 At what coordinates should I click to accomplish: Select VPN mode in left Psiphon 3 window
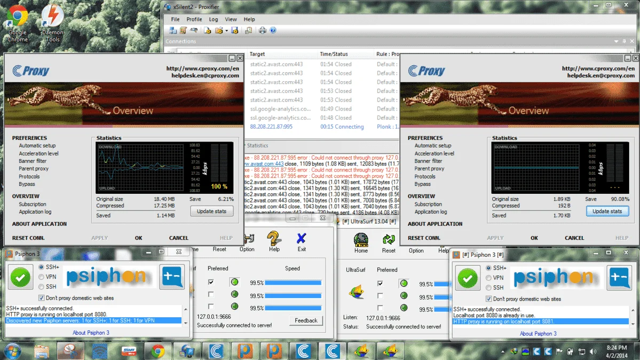pyautogui.click(x=41, y=277)
